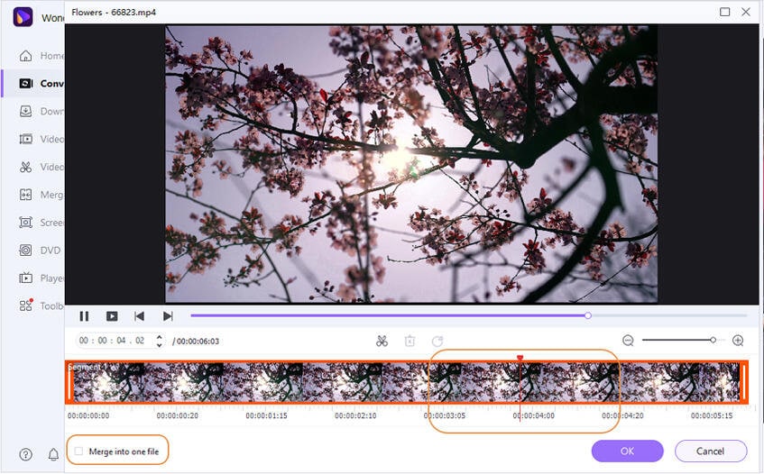Viewport: 764px width, 474px height.
Task: Close the Flowers trim window
Action: [x=746, y=12]
